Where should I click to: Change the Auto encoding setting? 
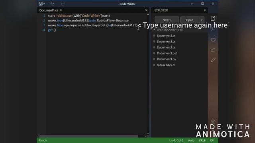click(191, 140)
